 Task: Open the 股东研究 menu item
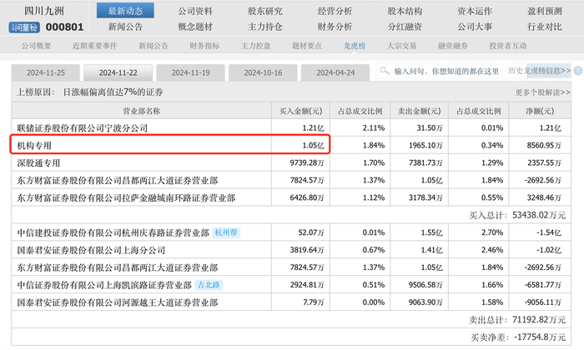point(265,11)
